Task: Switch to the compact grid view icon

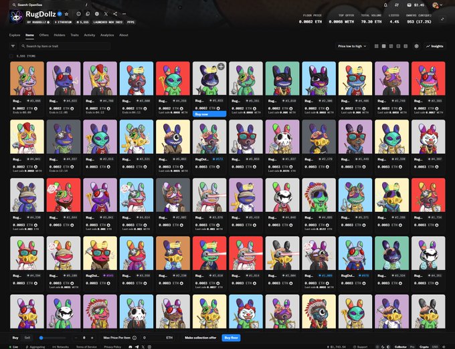Action: click(391, 46)
